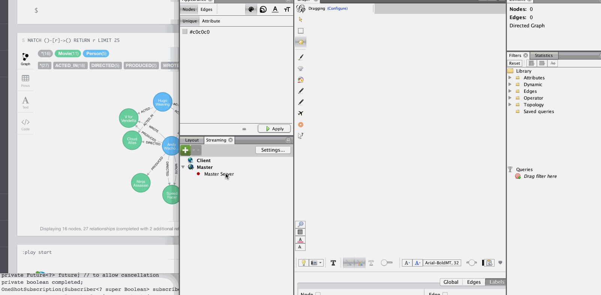Select the paint bucket brush tool
Screen dimensions: 601x295
click(x=301, y=80)
